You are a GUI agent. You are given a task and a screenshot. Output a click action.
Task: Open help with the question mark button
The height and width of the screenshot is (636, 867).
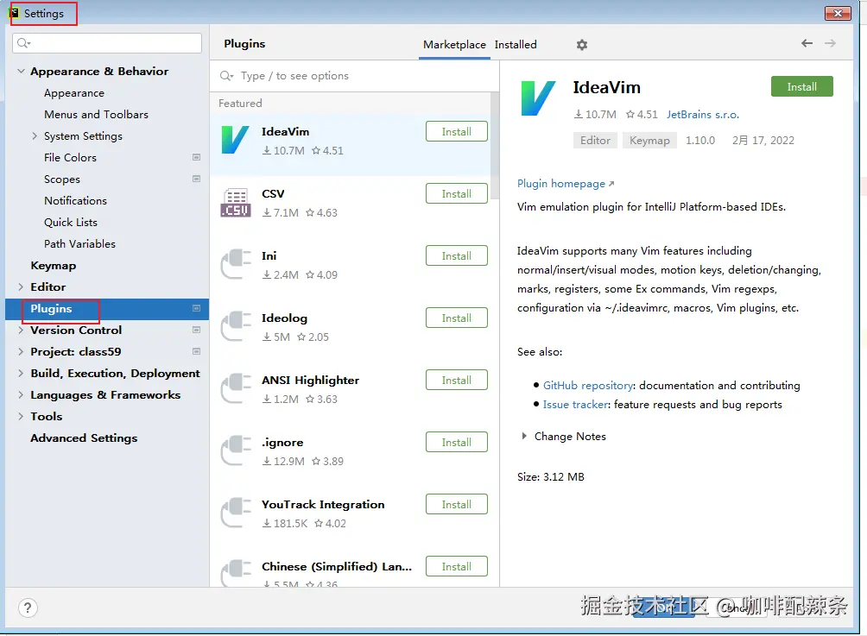tap(28, 608)
